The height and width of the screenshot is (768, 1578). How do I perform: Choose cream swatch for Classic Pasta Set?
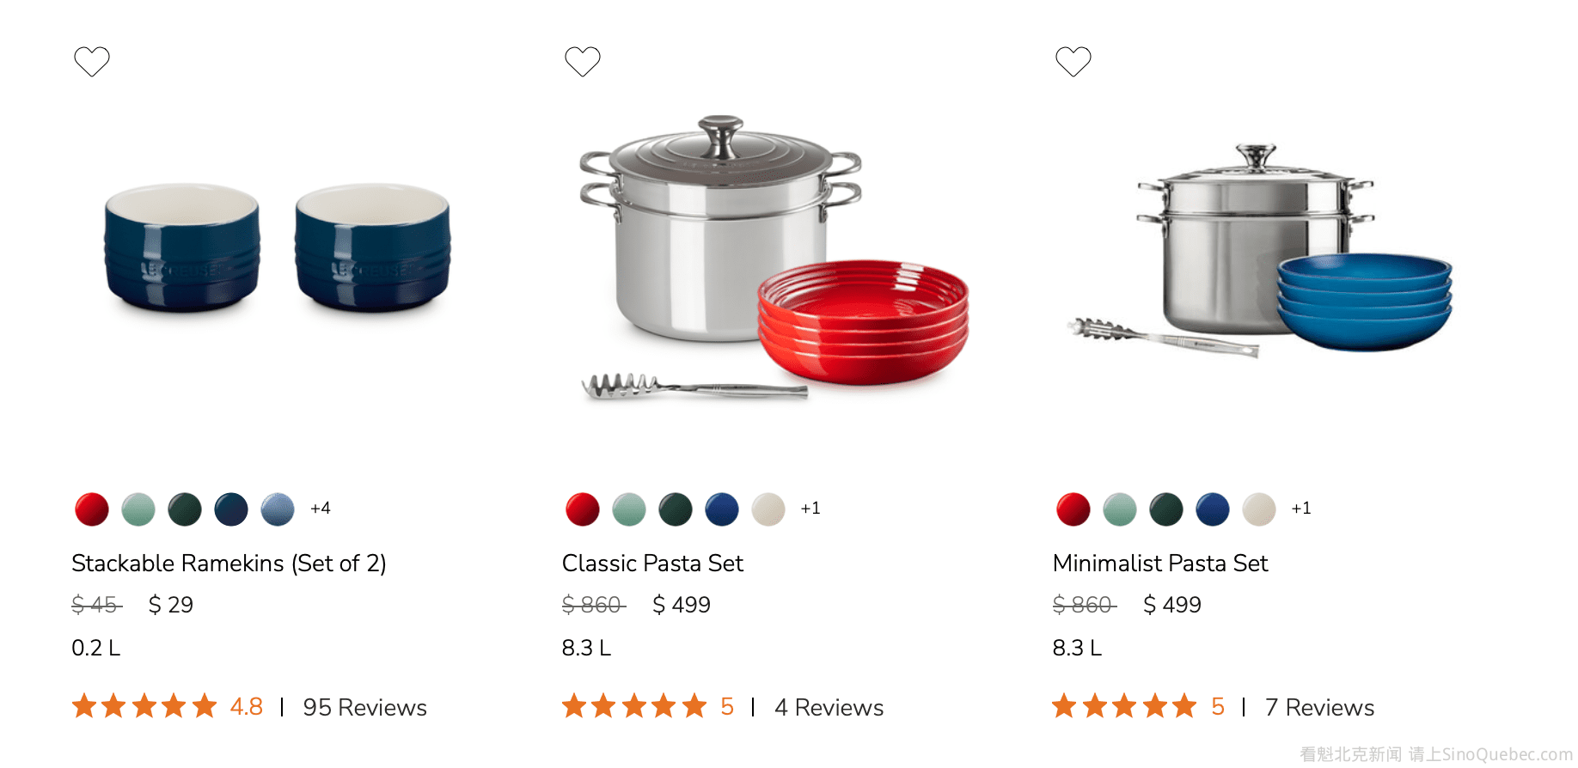768,509
